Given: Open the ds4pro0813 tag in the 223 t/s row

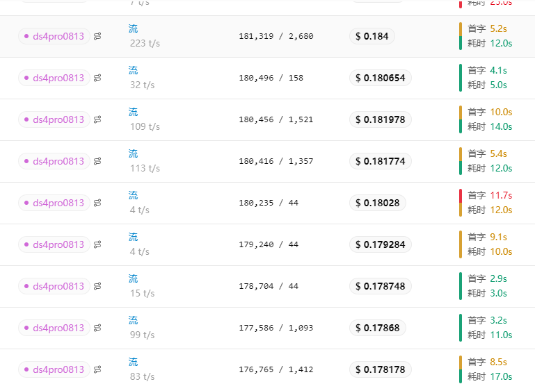Looking at the screenshot, I should (x=54, y=36).
